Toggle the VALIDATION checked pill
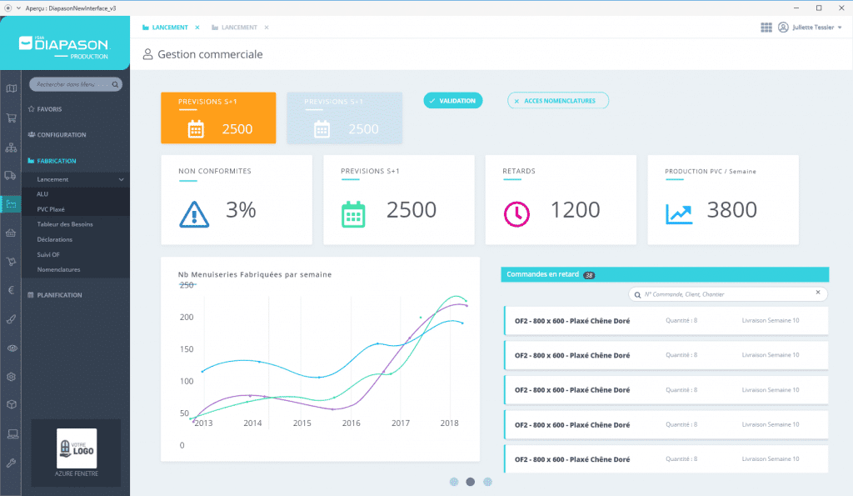Viewport: 853px width, 496px height. click(452, 101)
